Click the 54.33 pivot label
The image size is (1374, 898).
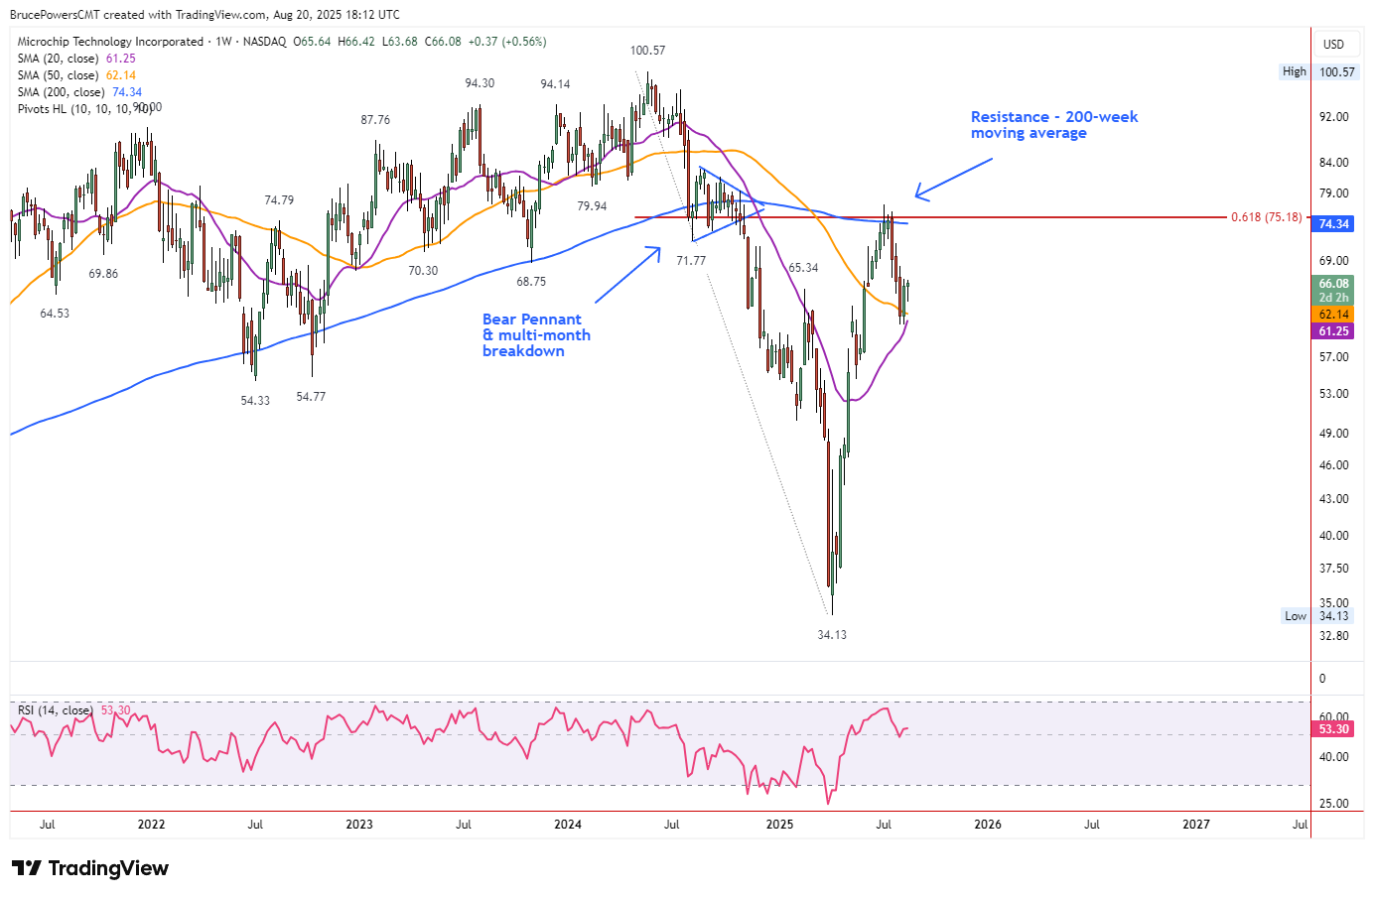[255, 401]
